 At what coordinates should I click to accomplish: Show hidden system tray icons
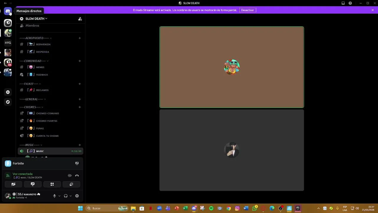318,208
